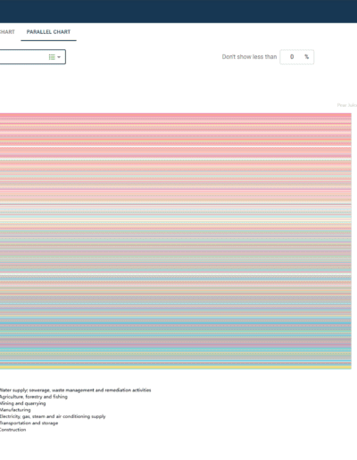Pick the Construction legend entry

tap(12, 430)
